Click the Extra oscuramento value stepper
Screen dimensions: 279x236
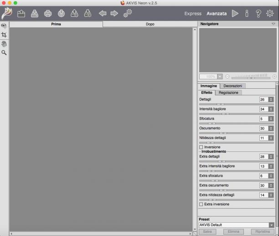(x=271, y=186)
